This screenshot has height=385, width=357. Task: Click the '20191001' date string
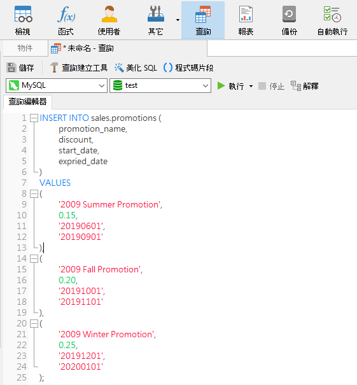tap(81, 291)
